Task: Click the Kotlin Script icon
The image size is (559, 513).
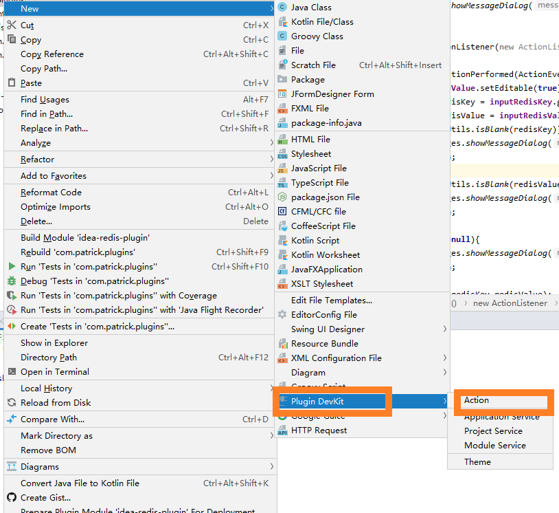Action: (282, 240)
